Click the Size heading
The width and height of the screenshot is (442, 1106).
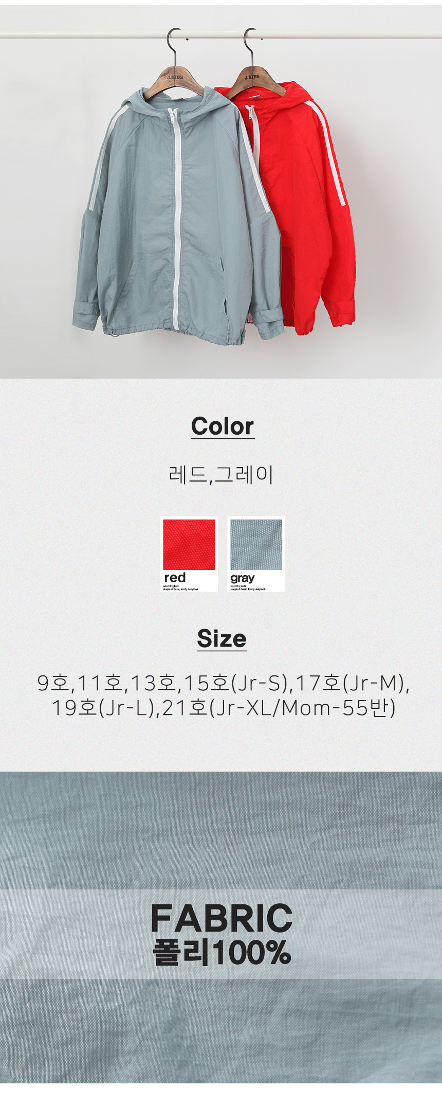pos(222,639)
